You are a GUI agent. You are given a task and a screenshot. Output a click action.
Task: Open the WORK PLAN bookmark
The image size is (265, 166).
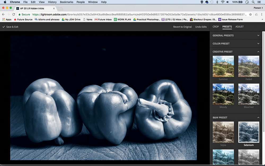(x=122, y=19)
